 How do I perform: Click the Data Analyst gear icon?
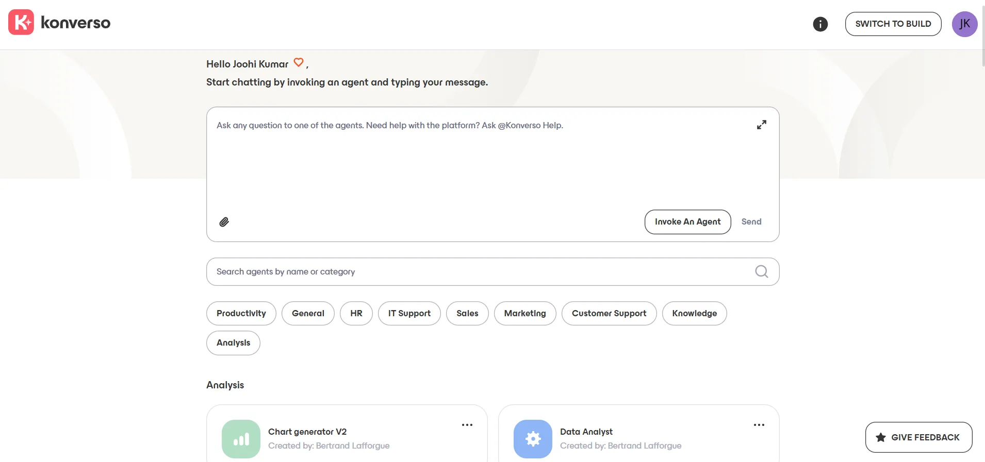pos(533,439)
